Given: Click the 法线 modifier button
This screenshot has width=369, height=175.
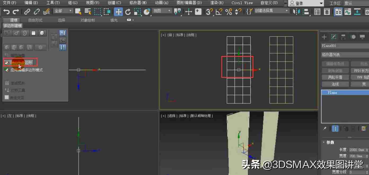Looking at the screenshot, I should coord(335,84).
